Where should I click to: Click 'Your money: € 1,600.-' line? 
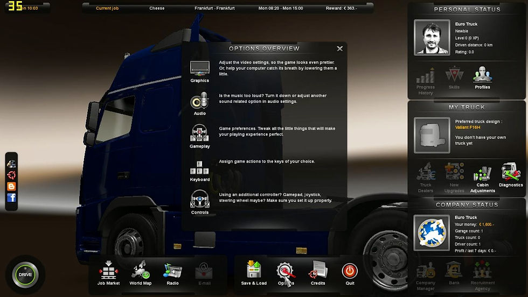click(475, 224)
